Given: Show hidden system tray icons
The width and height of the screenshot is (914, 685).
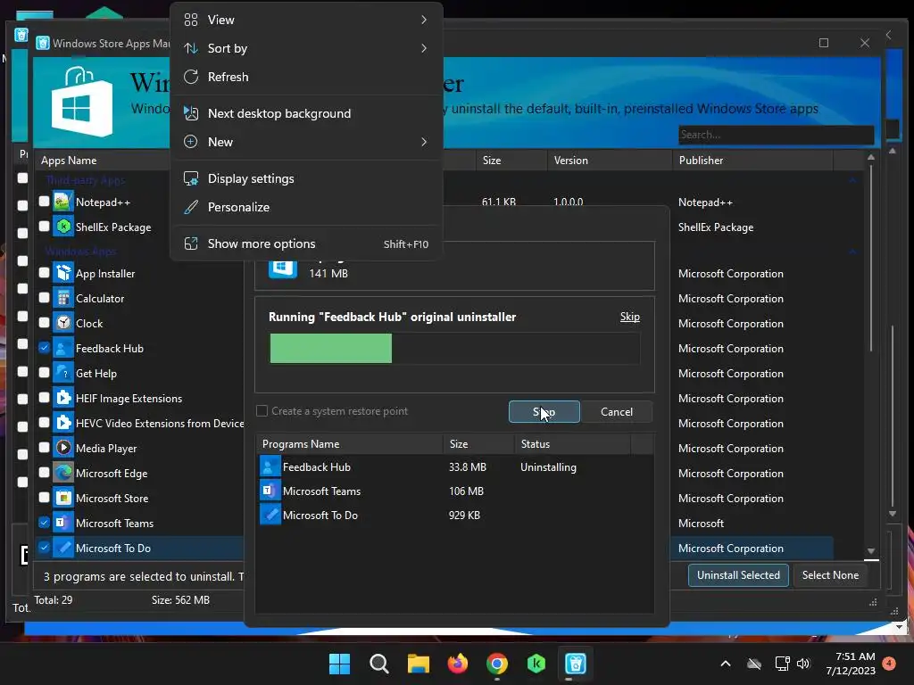Looking at the screenshot, I should [x=726, y=664].
